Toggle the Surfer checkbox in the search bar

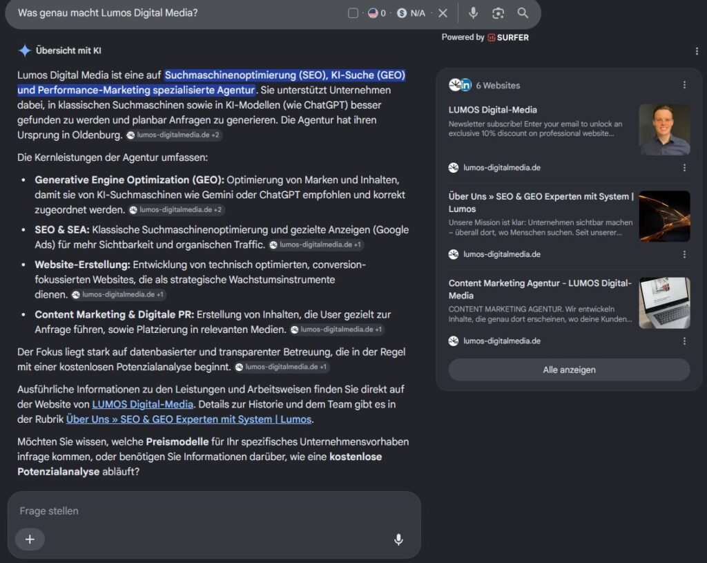[353, 13]
